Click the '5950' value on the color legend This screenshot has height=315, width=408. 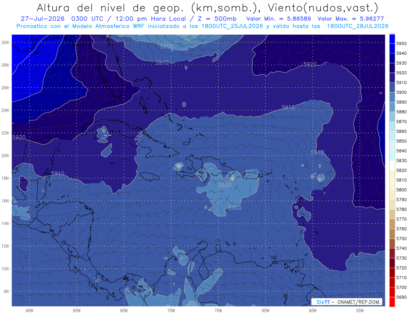pos(402,43)
